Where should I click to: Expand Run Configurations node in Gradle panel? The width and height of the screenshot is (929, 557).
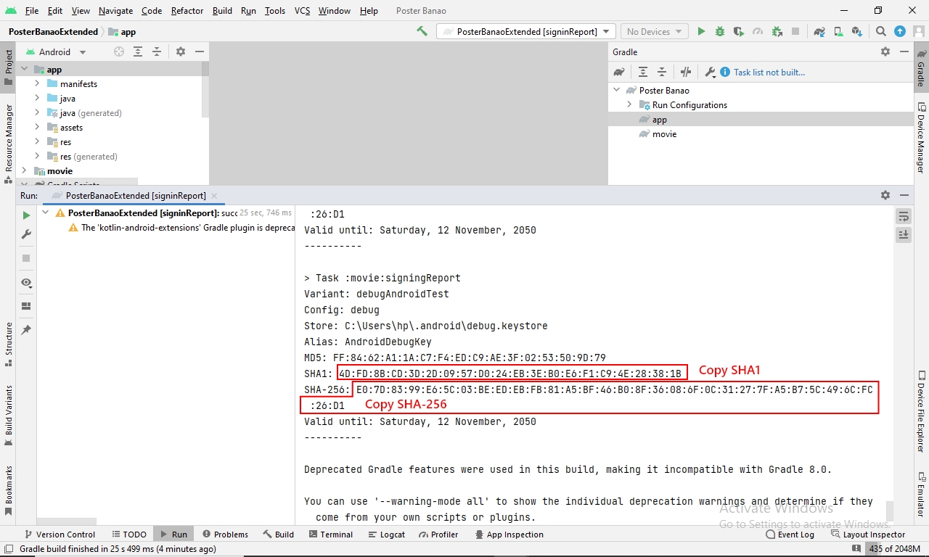click(629, 104)
